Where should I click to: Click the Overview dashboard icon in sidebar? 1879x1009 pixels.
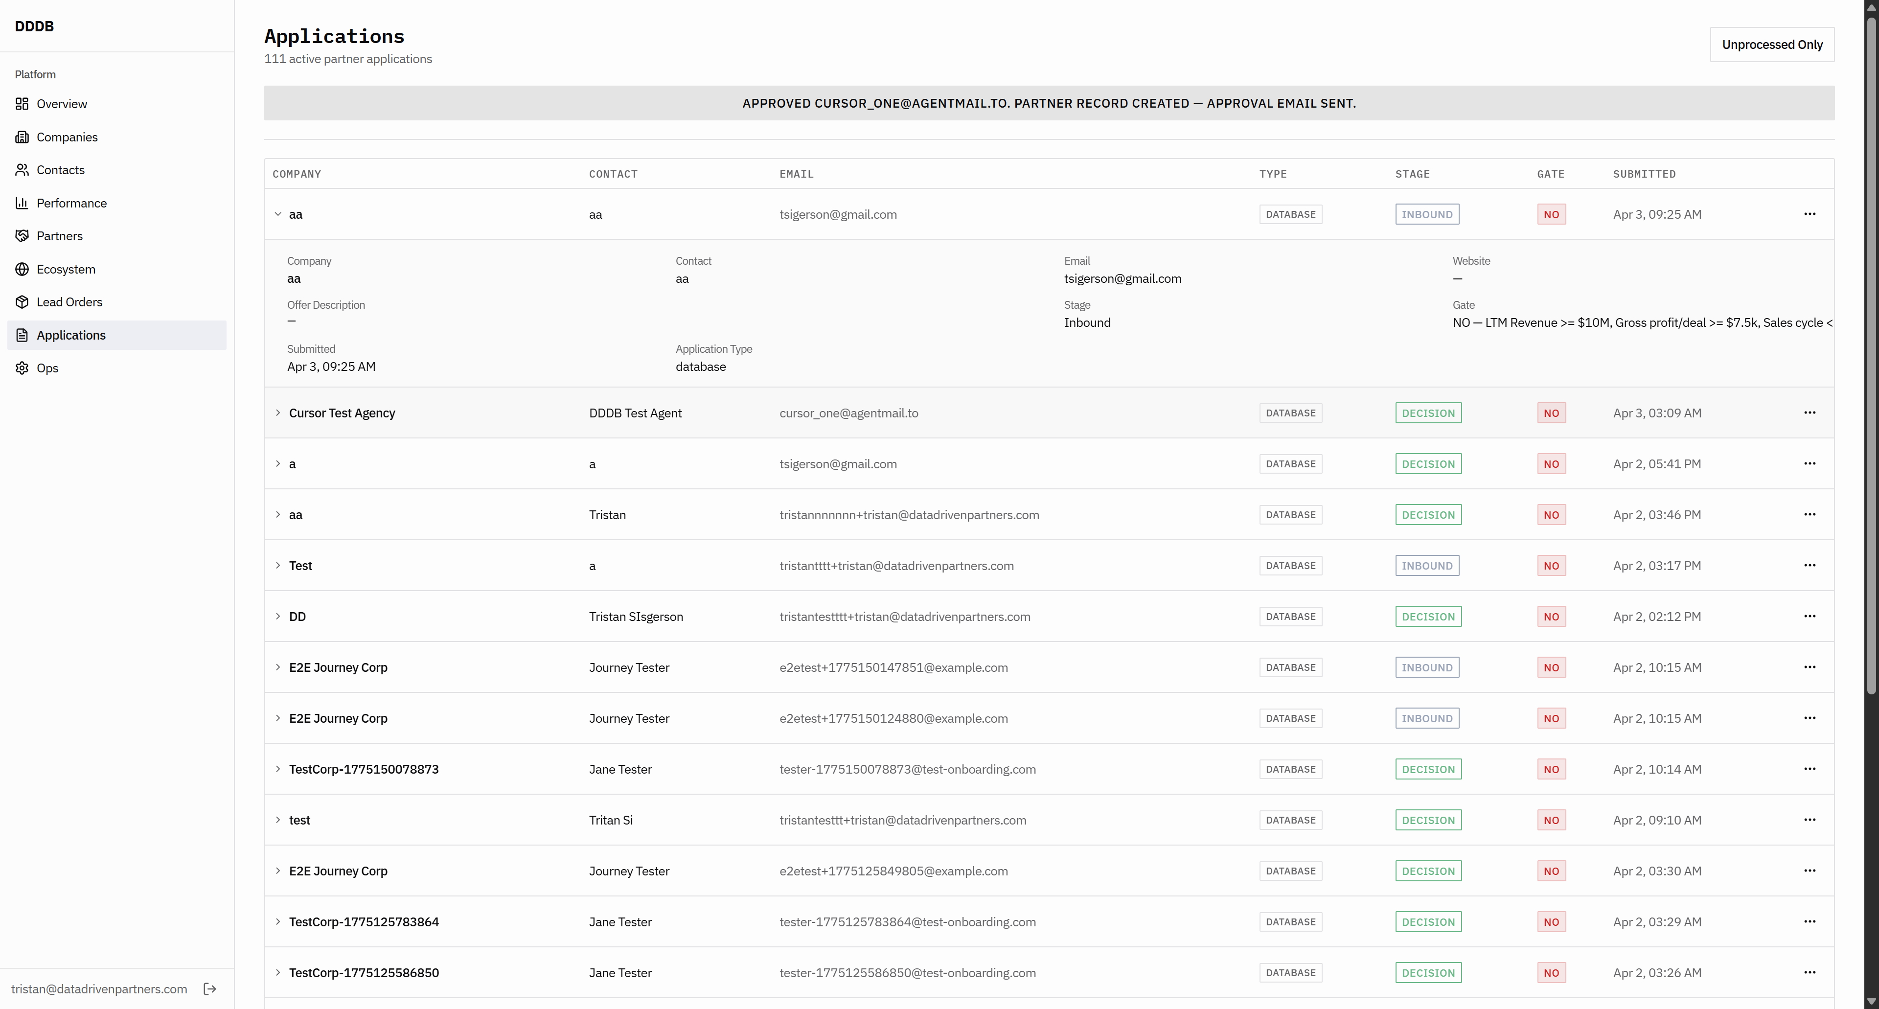point(22,104)
